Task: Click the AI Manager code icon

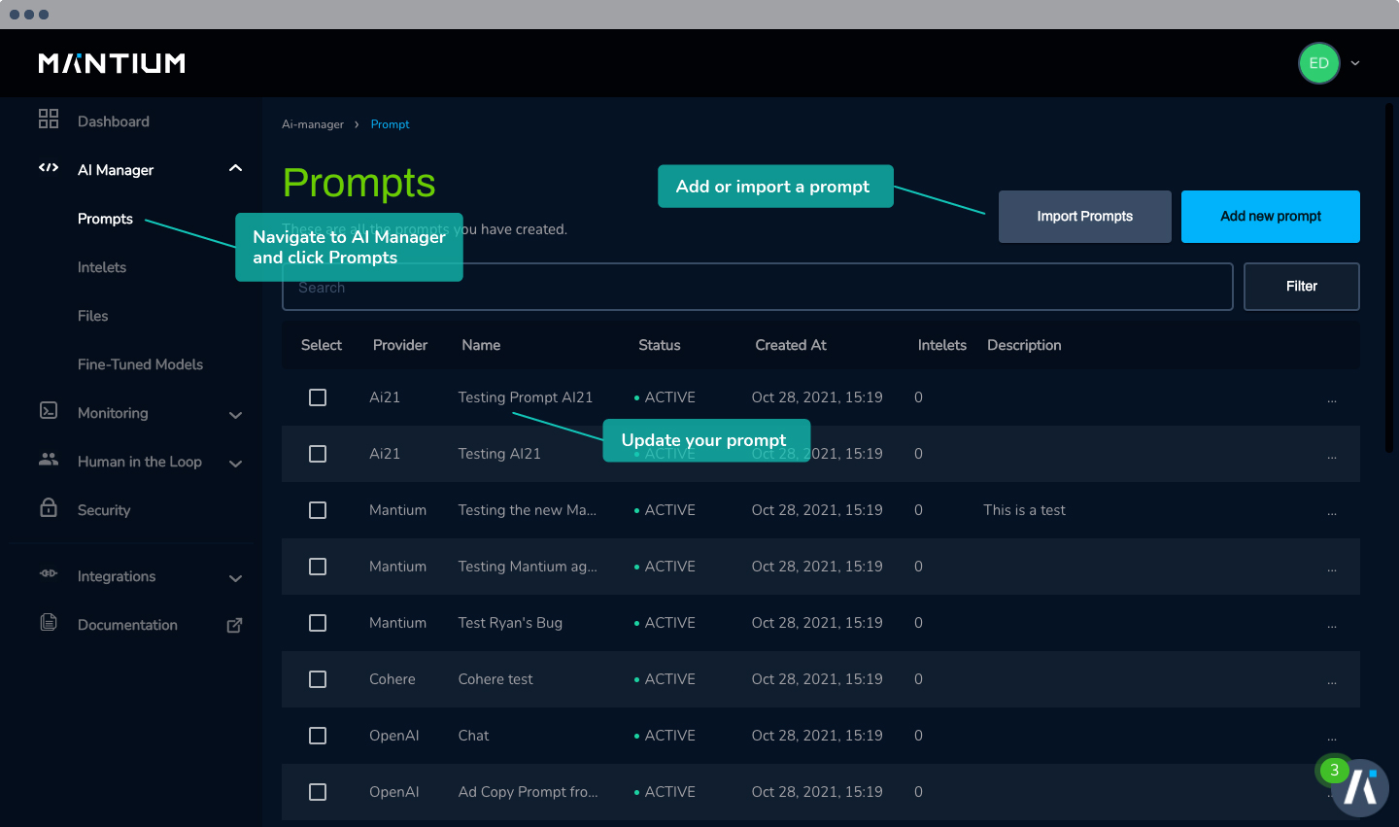Action: coord(49,167)
